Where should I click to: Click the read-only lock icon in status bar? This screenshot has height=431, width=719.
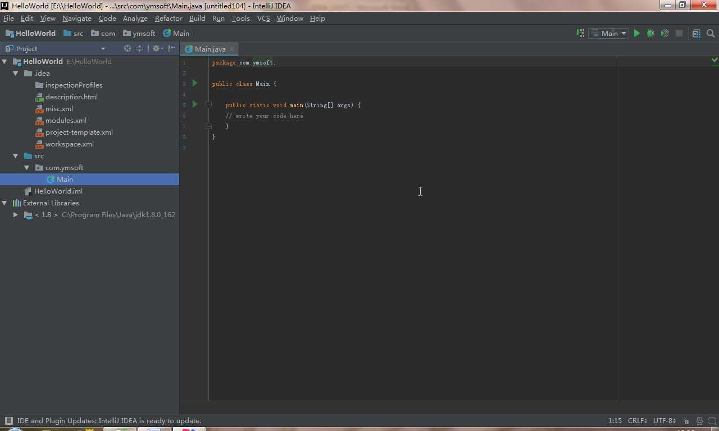686,420
